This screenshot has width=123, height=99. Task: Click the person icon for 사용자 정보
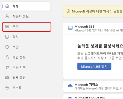(x=7, y=16)
